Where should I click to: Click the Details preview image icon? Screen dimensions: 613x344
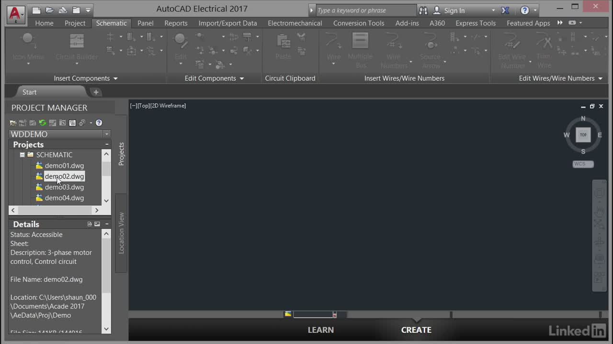coord(97,224)
